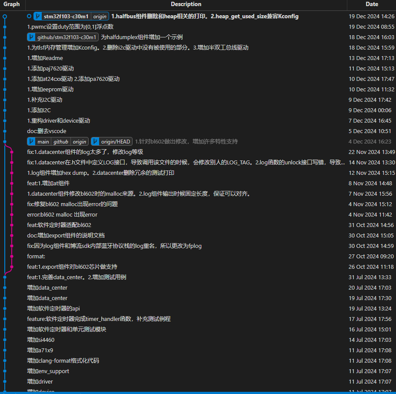Click graph node for 1.添加I2C commit
This screenshot has height=394, width=396.
(5, 110)
